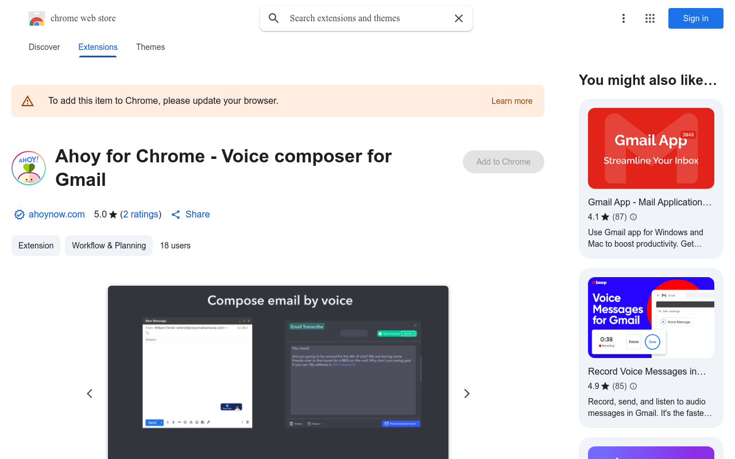Click the You might also like… heading
The height and width of the screenshot is (459, 735).
click(x=648, y=80)
